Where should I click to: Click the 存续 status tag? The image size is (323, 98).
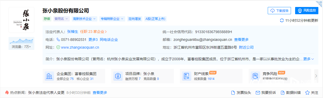pyautogui.click(x=47, y=19)
